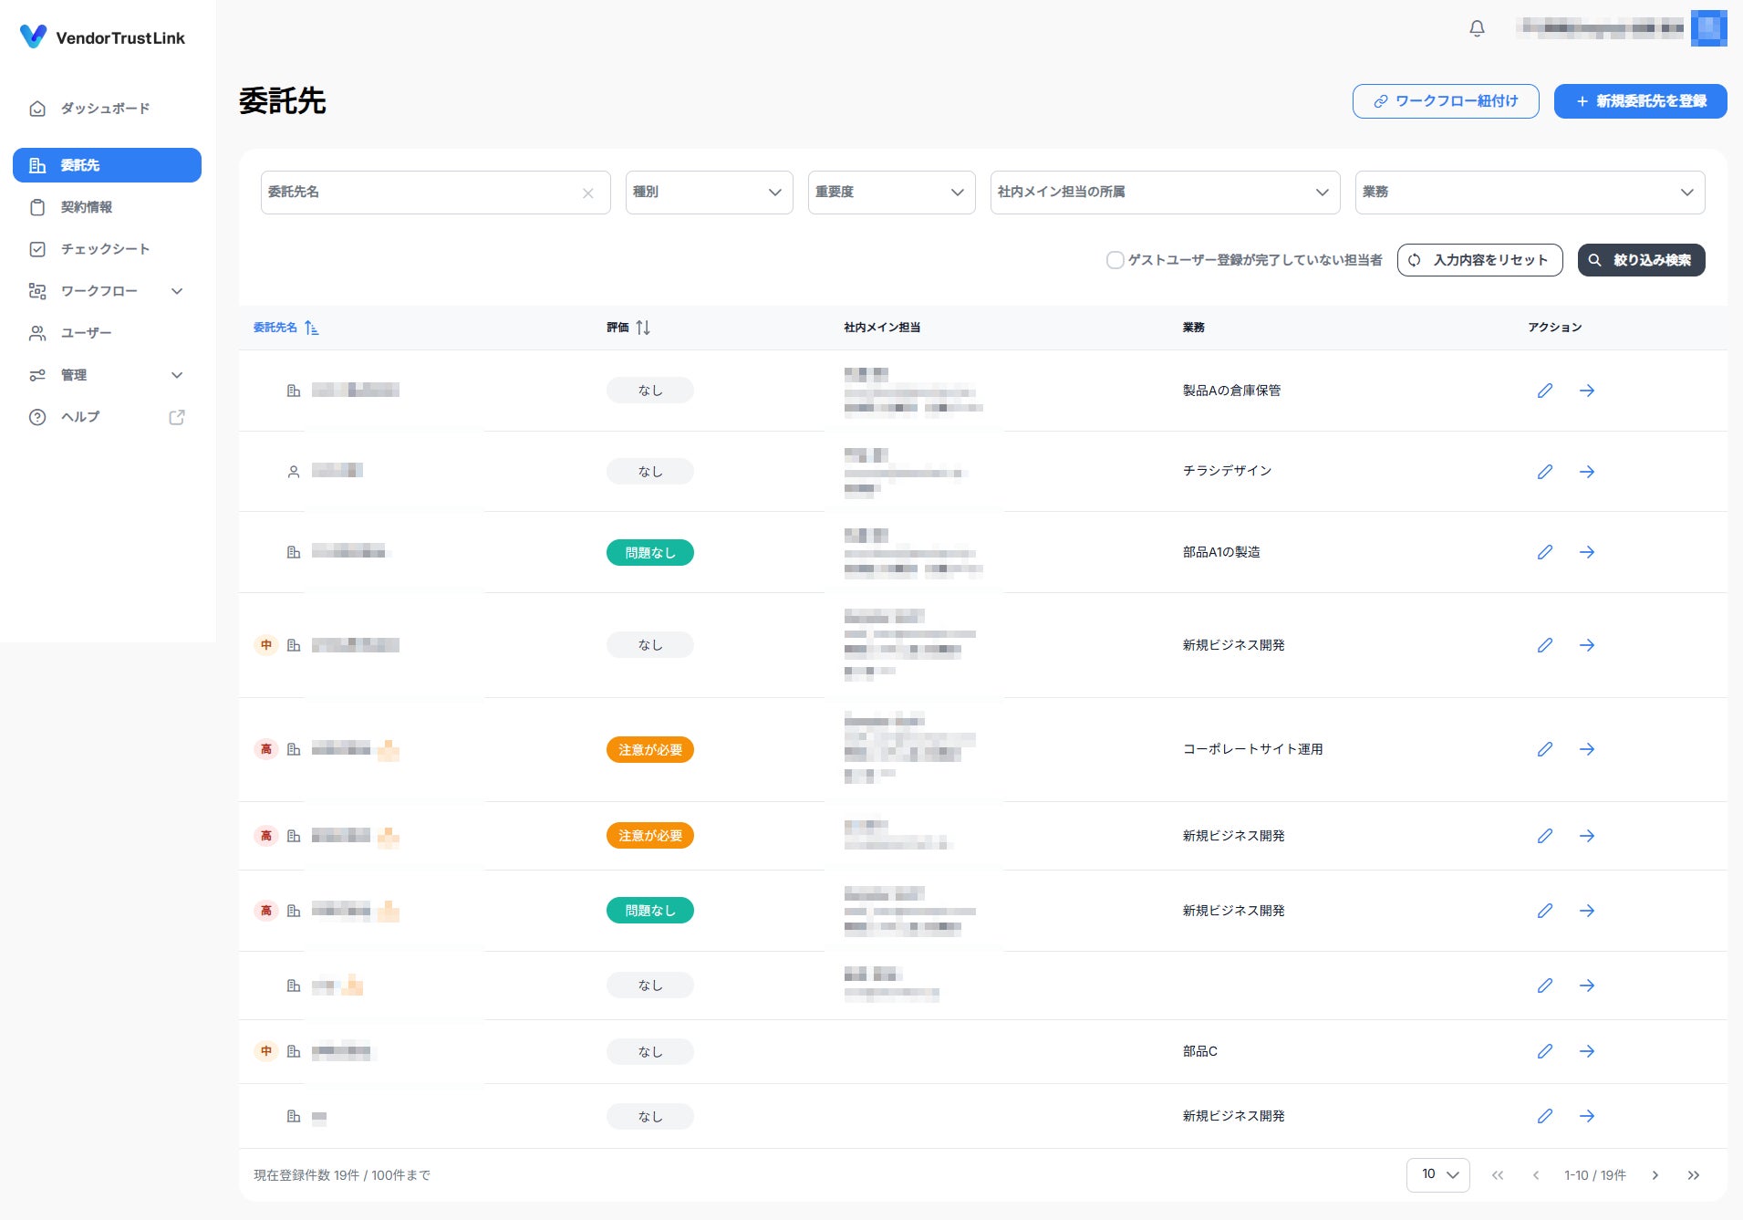Jump to the first page
Viewport: 1743px width, 1220px height.
[1498, 1175]
